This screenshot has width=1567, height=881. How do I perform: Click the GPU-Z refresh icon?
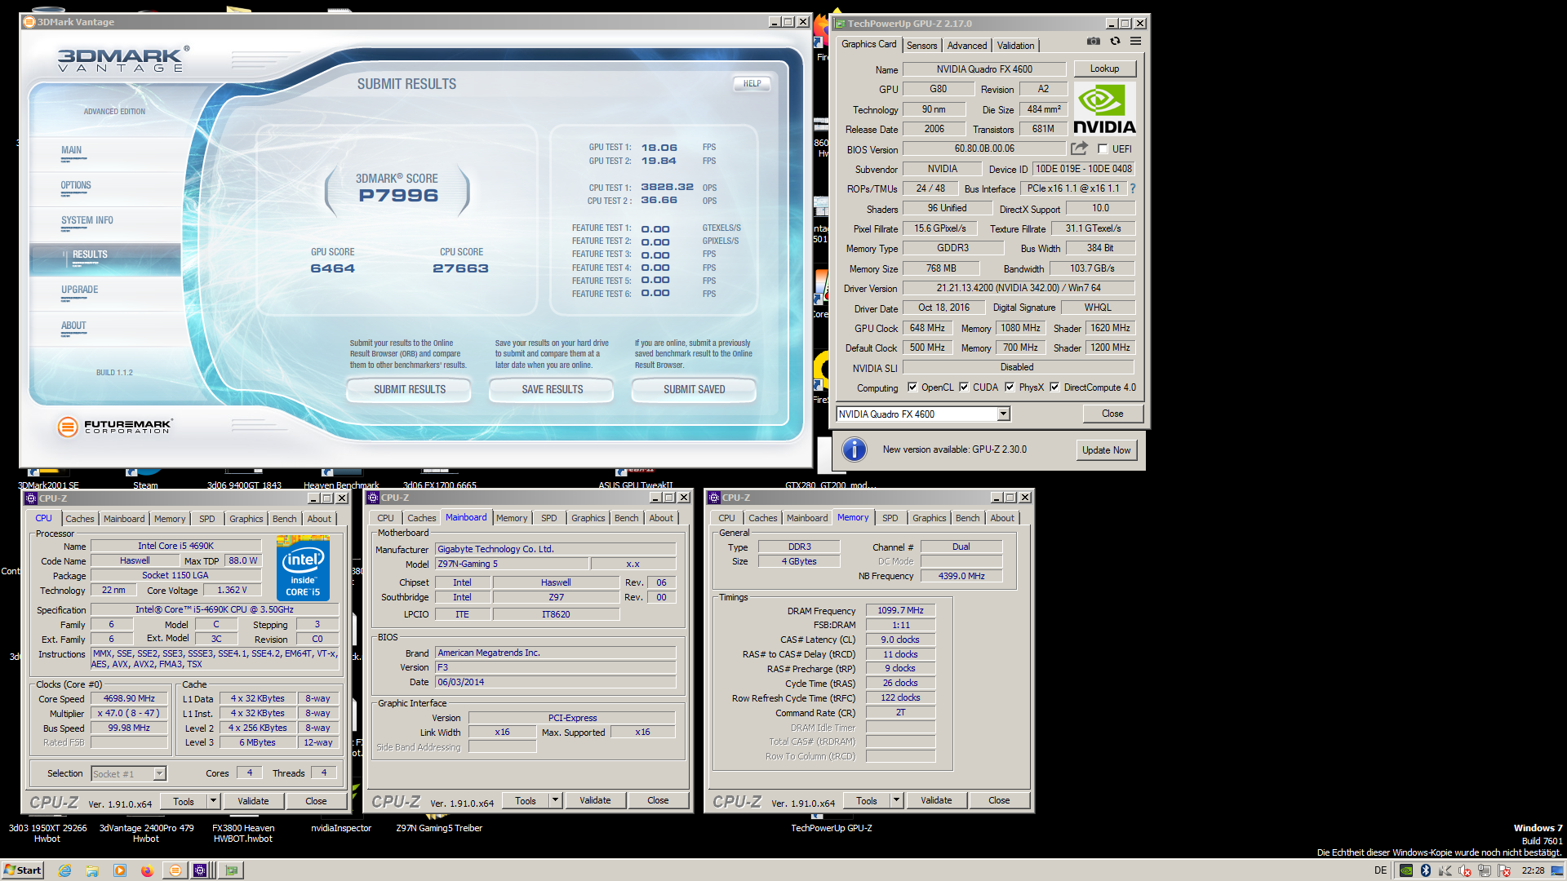(1115, 41)
